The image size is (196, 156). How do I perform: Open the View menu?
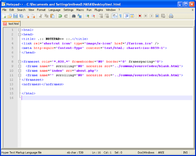point(31,10)
